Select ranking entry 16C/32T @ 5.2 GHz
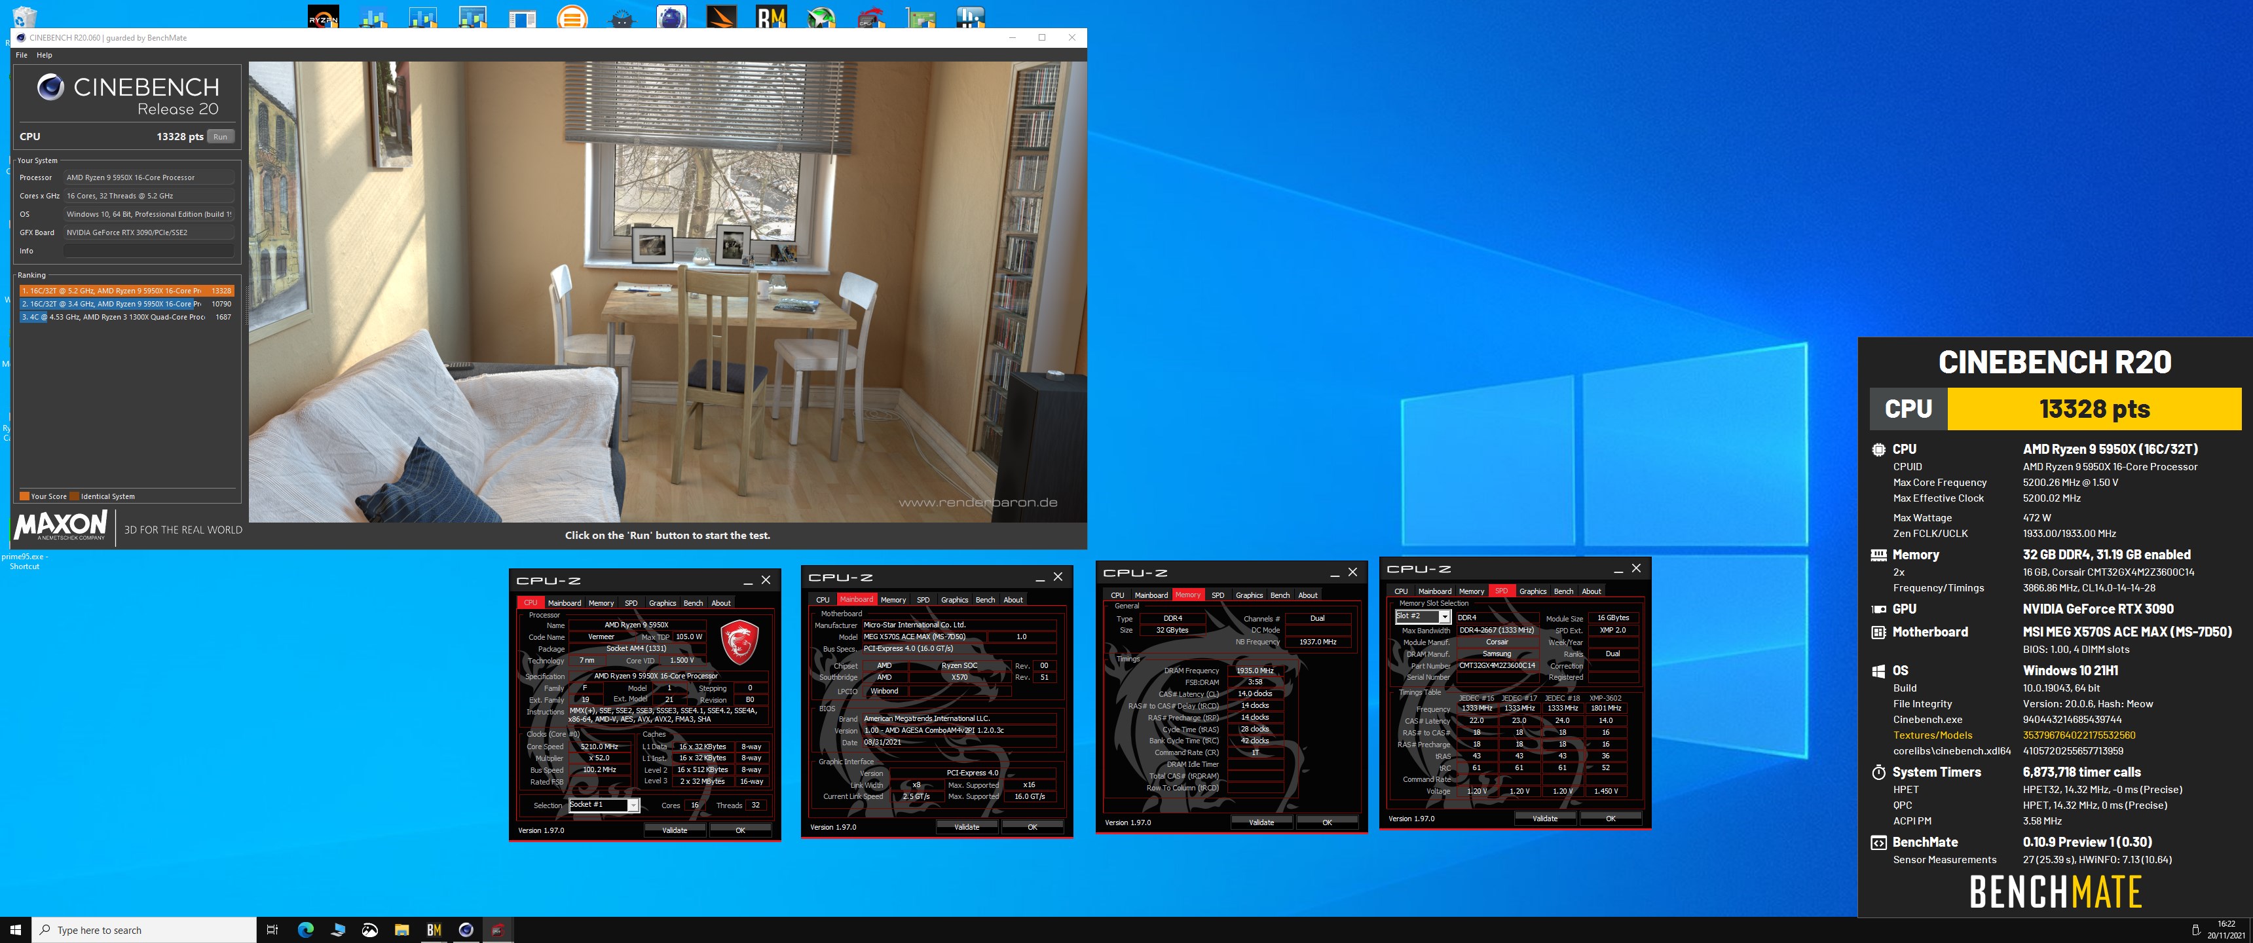 [126, 290]
